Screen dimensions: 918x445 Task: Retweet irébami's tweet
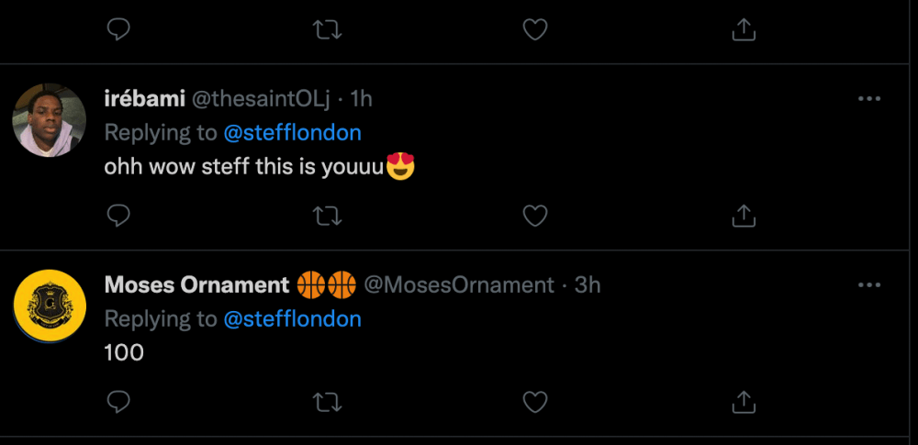(x=326, y=216)
